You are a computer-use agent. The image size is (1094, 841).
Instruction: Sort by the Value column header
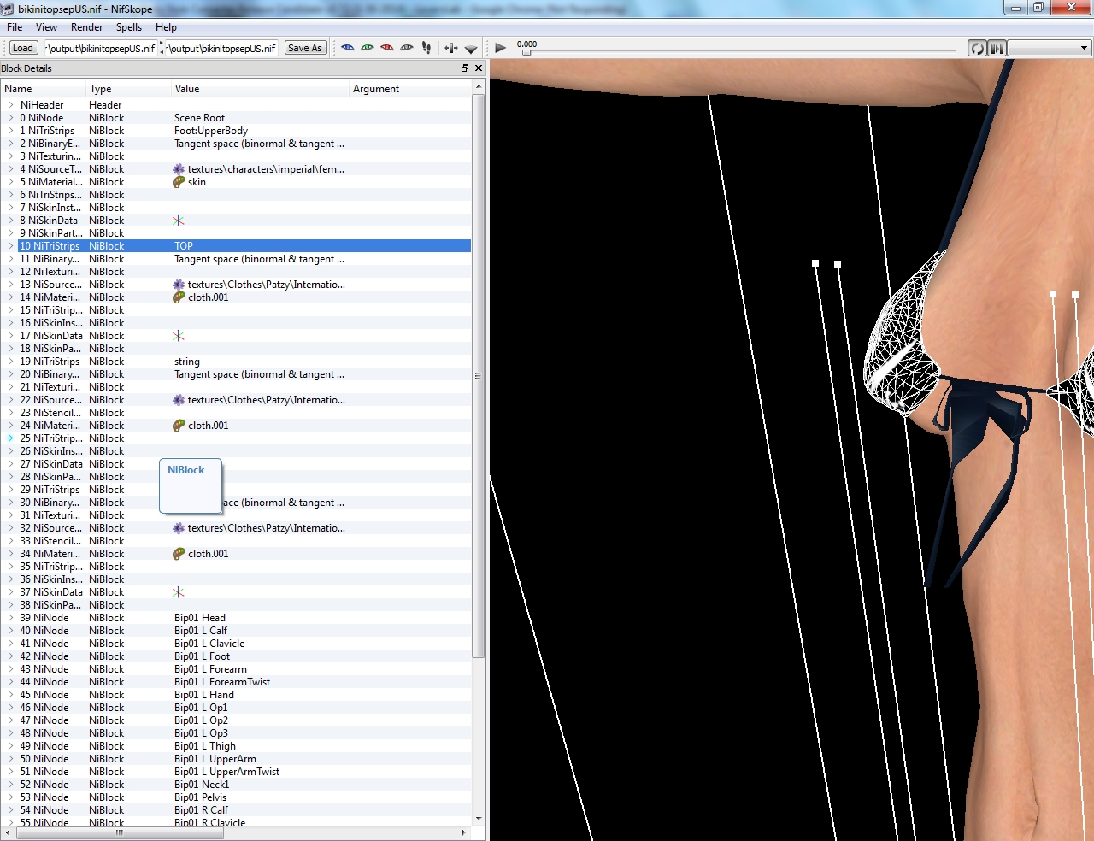261,89
